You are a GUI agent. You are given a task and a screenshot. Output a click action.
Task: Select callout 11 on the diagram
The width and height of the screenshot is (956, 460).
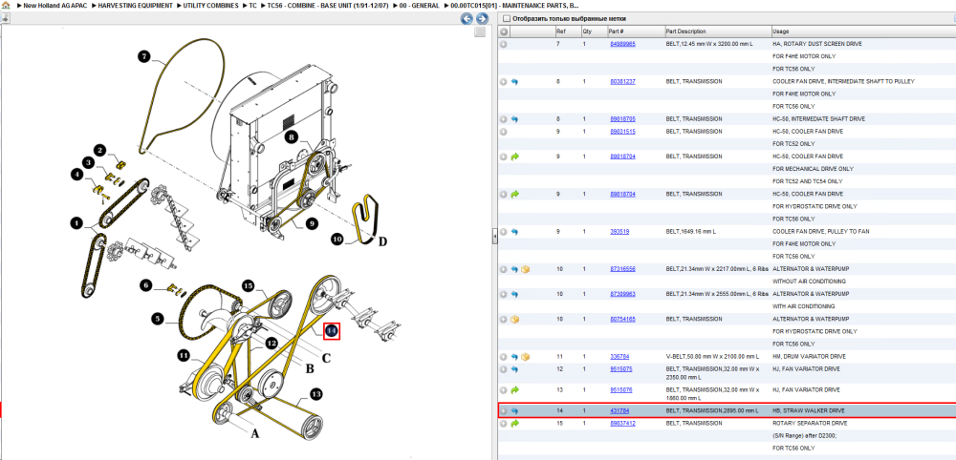point(185,354)
